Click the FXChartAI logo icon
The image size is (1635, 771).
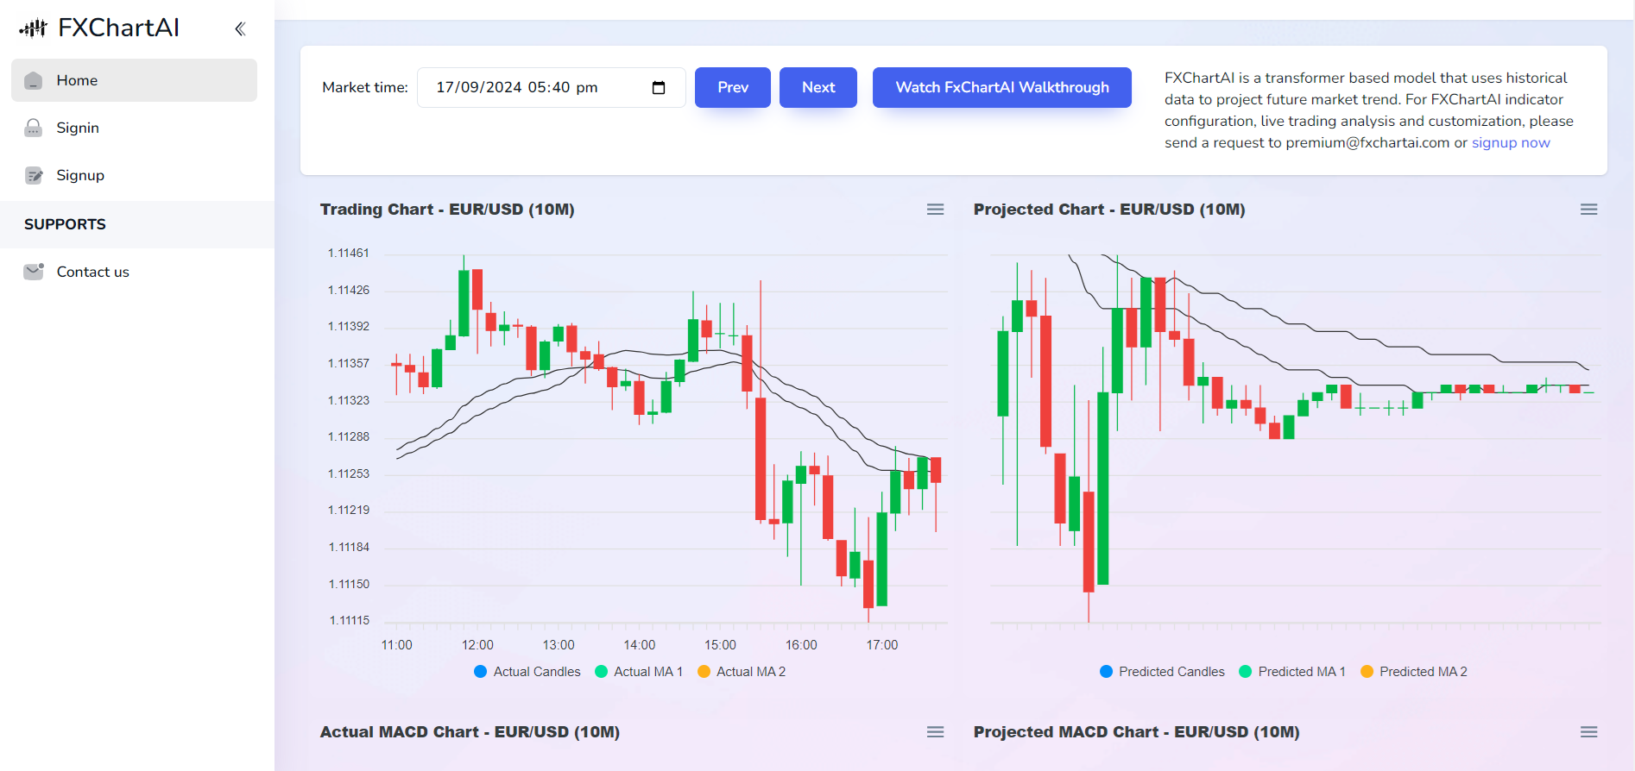click(33, 28)
